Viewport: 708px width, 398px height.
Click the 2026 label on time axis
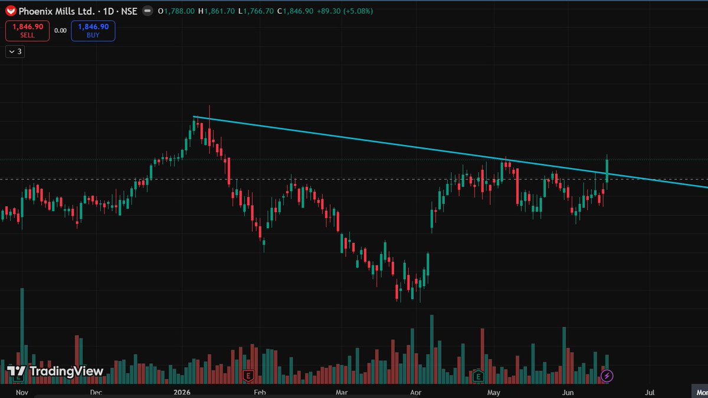[x=181, y=392]
